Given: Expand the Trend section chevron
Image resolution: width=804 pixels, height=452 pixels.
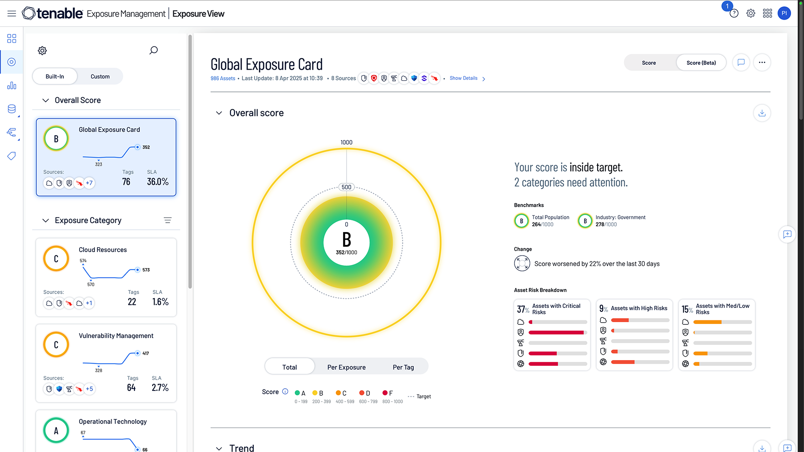Looking at the screenshot, I should 219,448.
